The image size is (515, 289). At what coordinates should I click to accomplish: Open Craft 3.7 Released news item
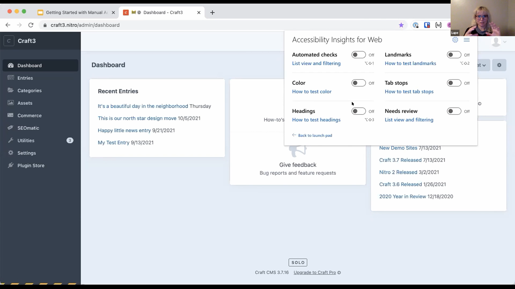click(400, 160)
